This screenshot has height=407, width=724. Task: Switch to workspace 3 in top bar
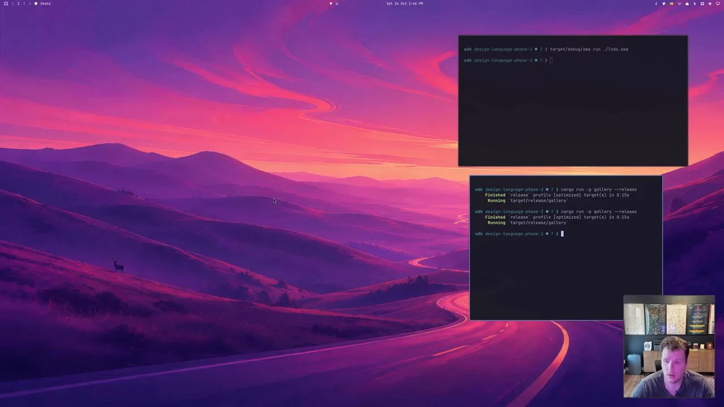24,3
